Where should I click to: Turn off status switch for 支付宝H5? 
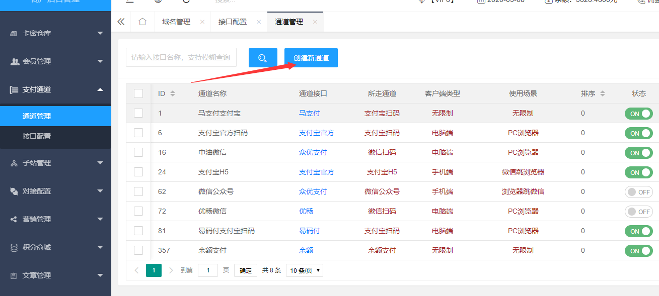[638, 172]
